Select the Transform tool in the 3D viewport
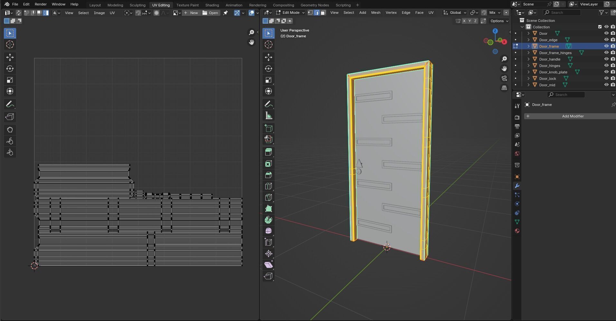This screenshot has width=616, height=321. pyautogui.click(x=269, y=91)
